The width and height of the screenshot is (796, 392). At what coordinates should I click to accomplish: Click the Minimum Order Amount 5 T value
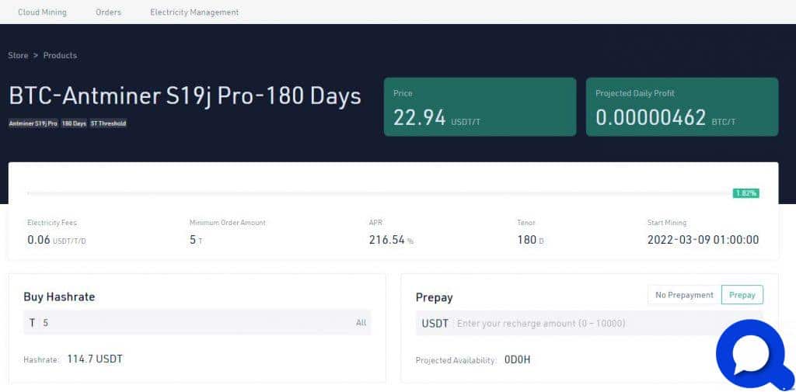[x=196, y=240]
